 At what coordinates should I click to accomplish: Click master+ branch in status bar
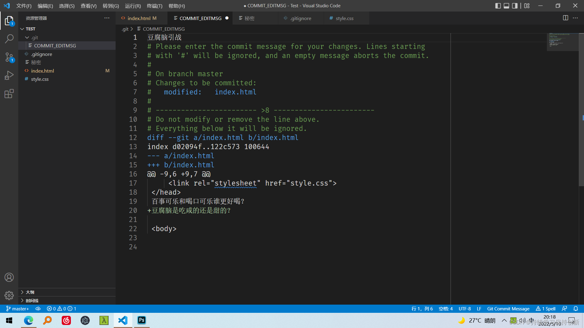(x=17, y=309)
